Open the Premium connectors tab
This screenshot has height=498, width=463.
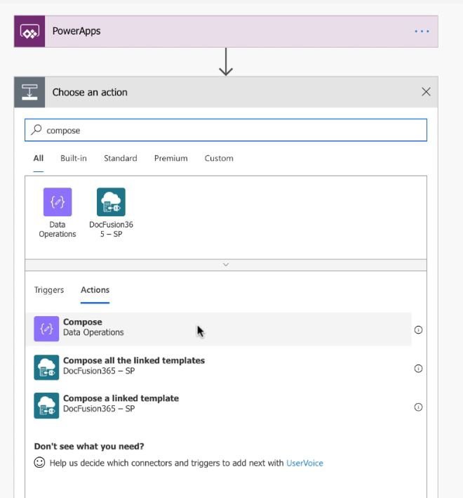point(171,158)
